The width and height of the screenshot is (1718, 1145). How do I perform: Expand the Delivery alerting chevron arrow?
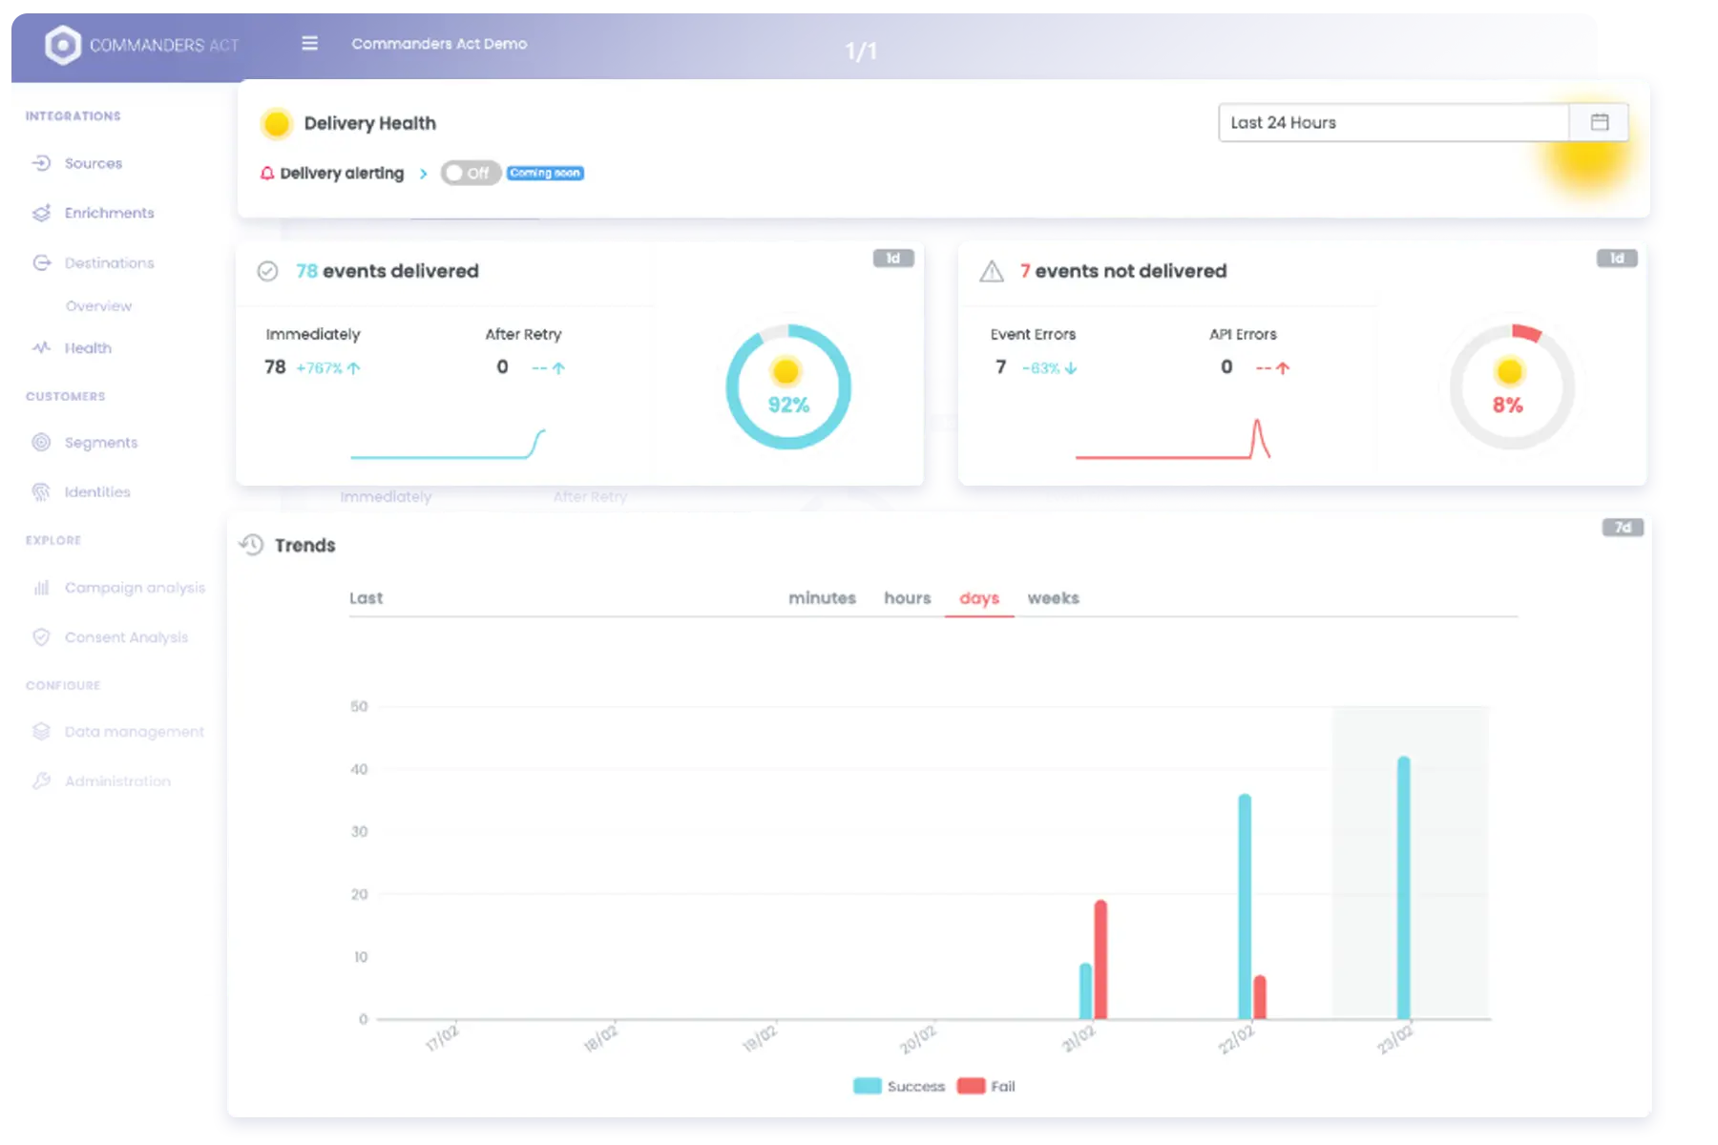pyautogui.click(x=423, y=174)
